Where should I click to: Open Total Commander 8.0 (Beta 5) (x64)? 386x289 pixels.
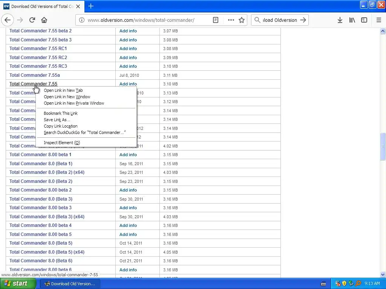coord(47,252)
